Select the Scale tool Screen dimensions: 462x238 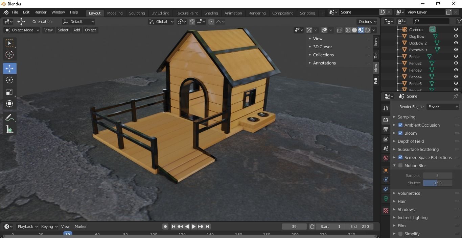click(9, 92)
